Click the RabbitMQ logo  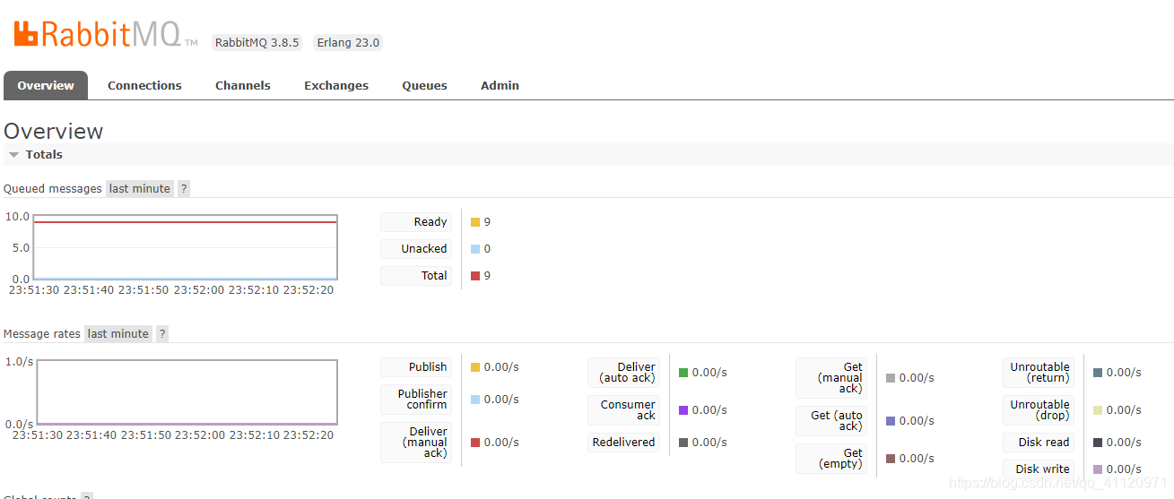tap(105, 34)
